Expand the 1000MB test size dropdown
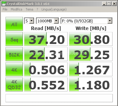The width and height of the screenshot is (118, 106). [x=47, y=21]
